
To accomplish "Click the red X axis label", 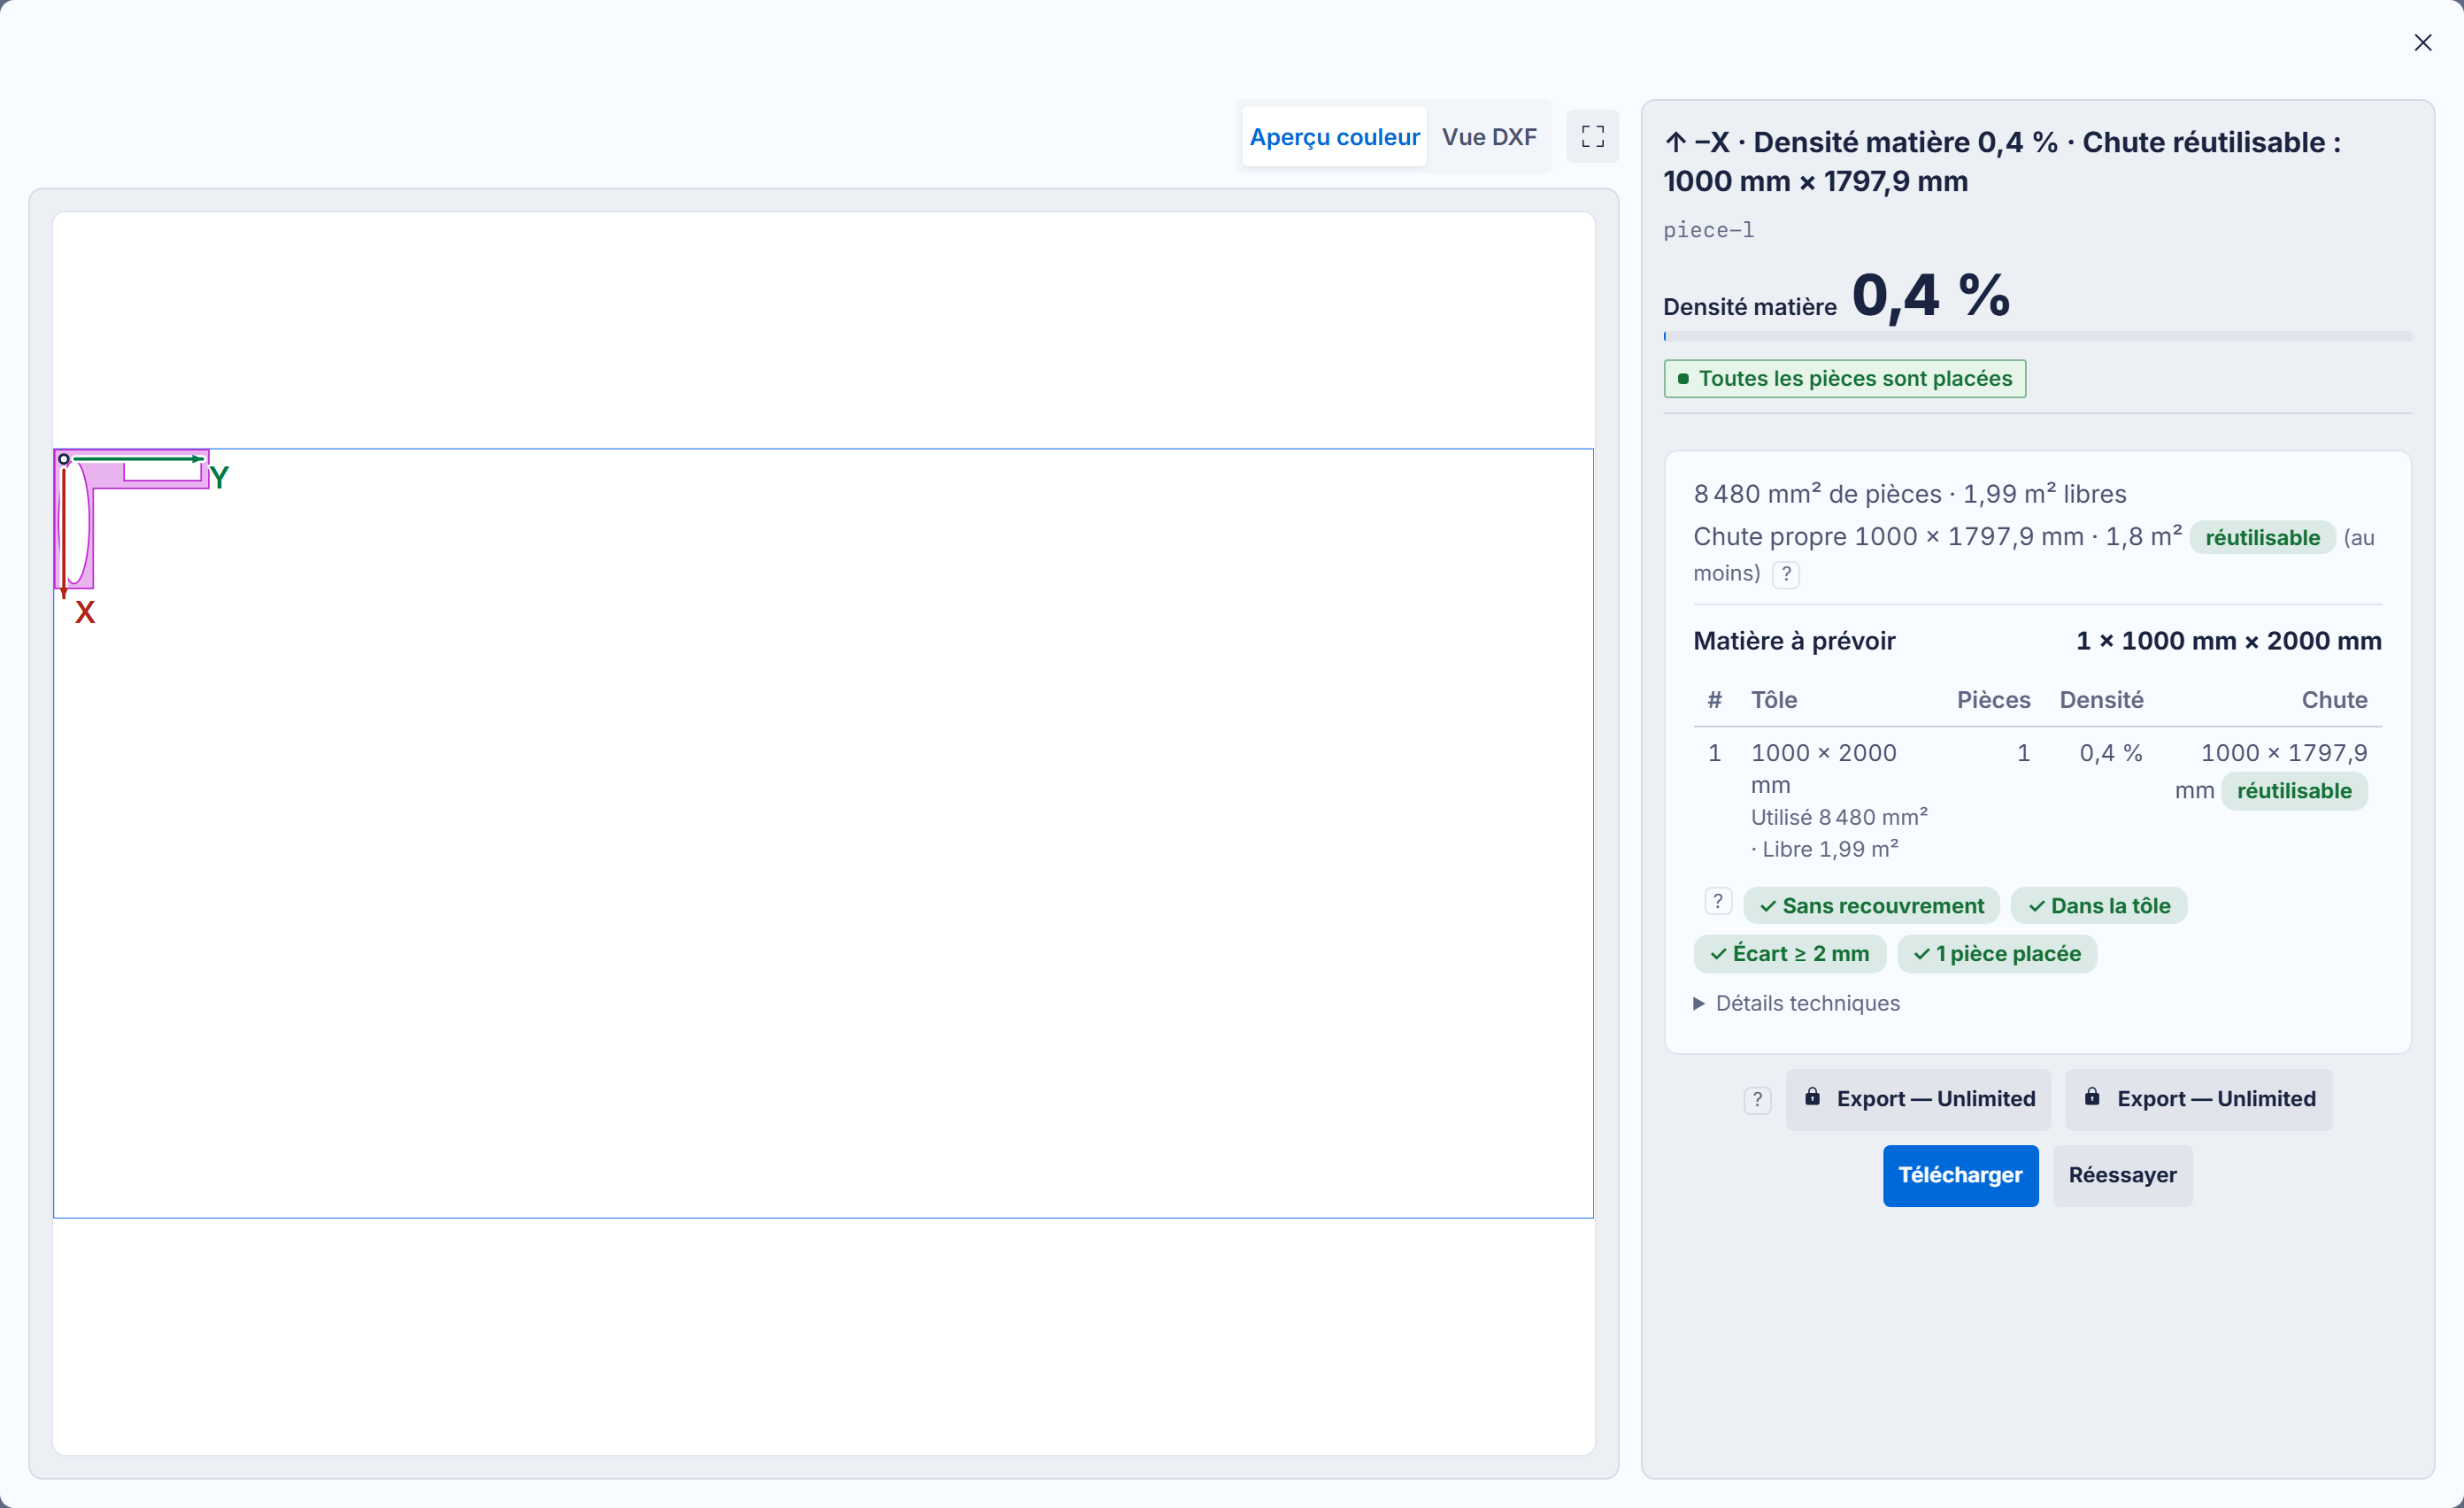I will [x=85, y=613].
